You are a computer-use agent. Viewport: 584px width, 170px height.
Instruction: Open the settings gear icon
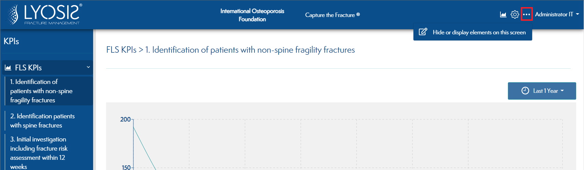pyautogui.click(x=515, y=15)
